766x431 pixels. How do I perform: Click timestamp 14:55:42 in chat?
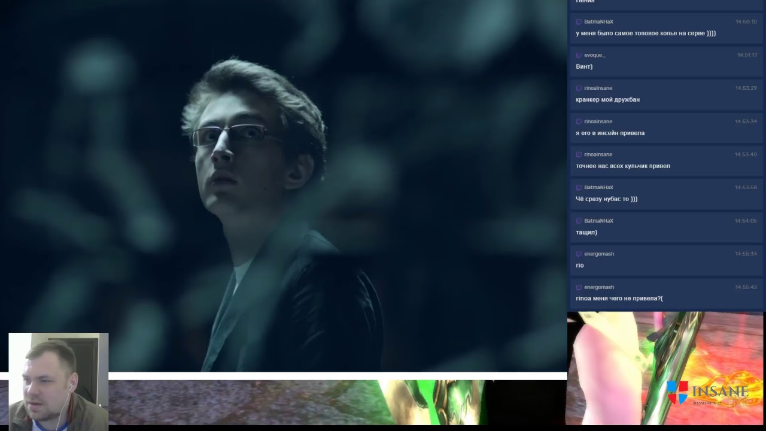(746, 287)
